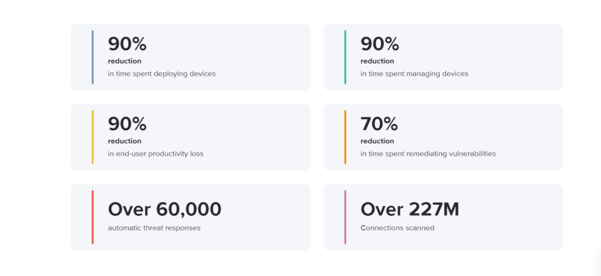This screenshot has width=601, height=276.
Task: Click the blue accent bar on the deploying devices card
Action: click(92, 57)
